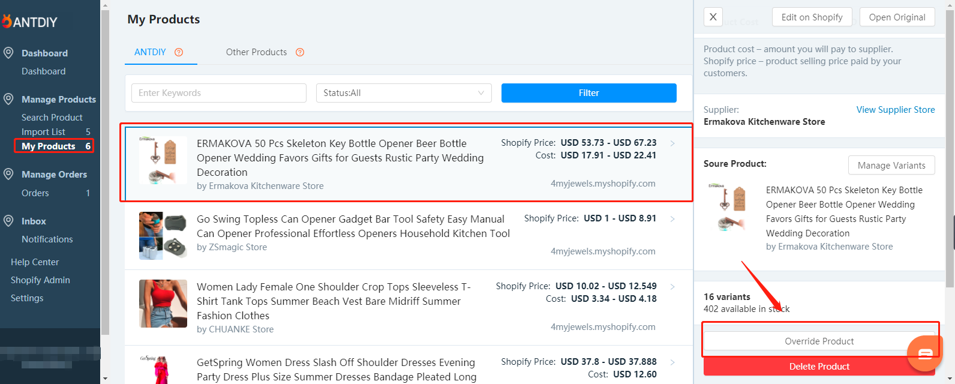Open Help Center in the sidebar

35,262
